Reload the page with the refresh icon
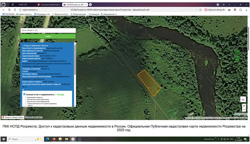The image size is (250, 144). (x=15, y=10)
